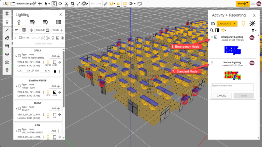
Task: Check the LBN fixture checkbox
Action: pos(19,131)
